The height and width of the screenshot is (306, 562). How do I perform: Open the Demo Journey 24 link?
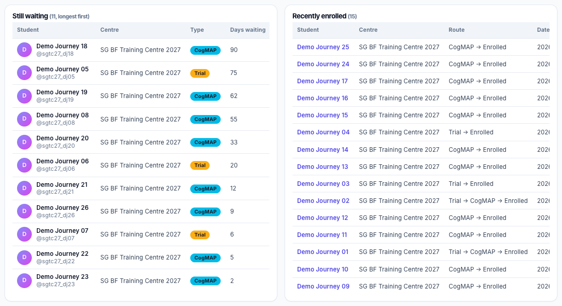pos(323,64)
